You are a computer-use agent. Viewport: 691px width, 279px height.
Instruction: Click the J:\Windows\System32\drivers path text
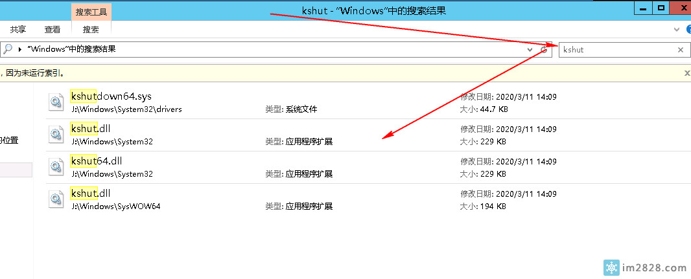click(127, 109)
